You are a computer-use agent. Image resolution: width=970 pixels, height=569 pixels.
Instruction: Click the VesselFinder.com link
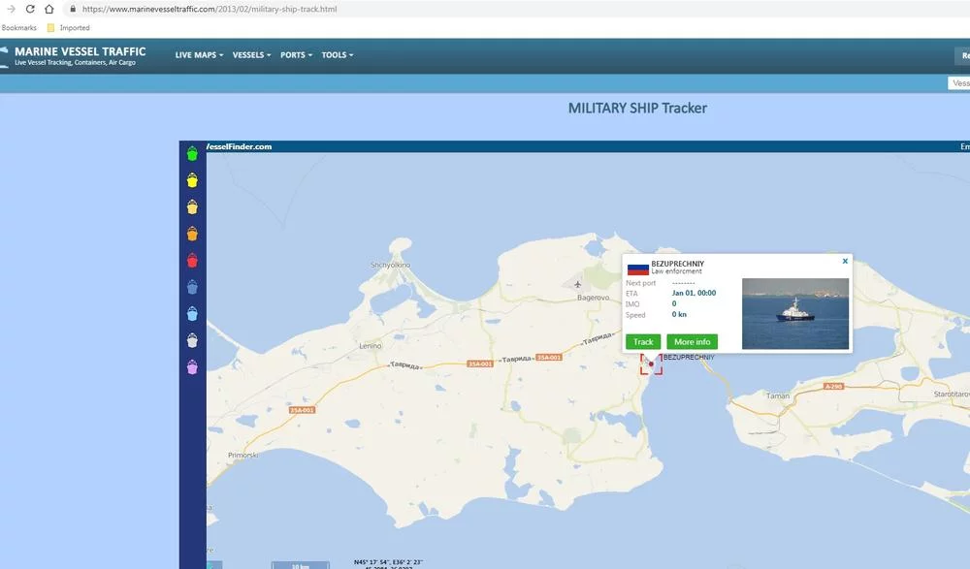pyautogui.click(x=239, y=146)
